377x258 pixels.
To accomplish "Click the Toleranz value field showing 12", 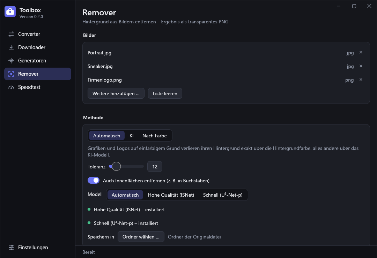I will pos(155,167).
